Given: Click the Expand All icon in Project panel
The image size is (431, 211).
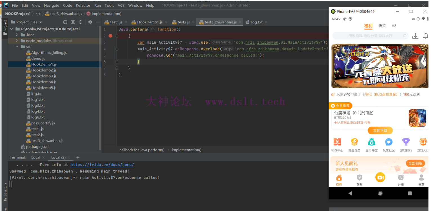Looking at the screenshot, I should (73, 22).
